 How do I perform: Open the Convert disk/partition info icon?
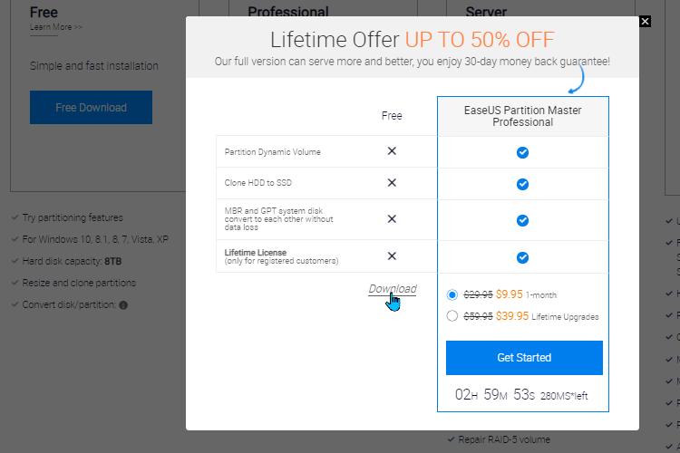pyautogui.click(x=123, y=305)
